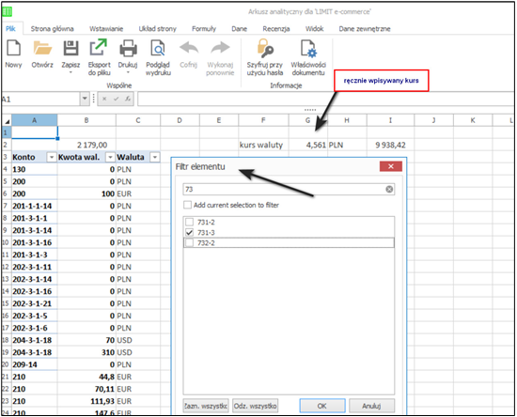Viewport: 517px width, 417px height.
Task: Click the Eksport do pliku icon
Action: coord(99,48)
